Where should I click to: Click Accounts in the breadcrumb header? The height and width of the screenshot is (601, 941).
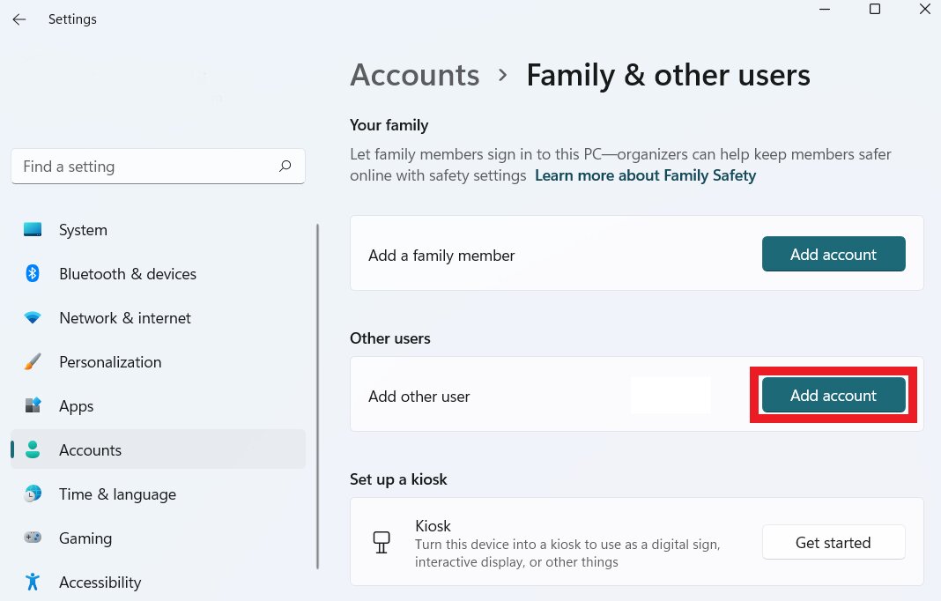(x=414, y=75)
